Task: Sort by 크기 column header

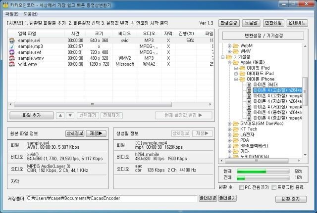Action: [99, 34]
